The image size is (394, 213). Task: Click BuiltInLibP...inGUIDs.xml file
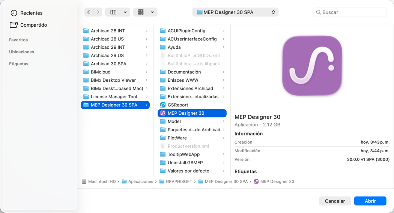point(192,55)
